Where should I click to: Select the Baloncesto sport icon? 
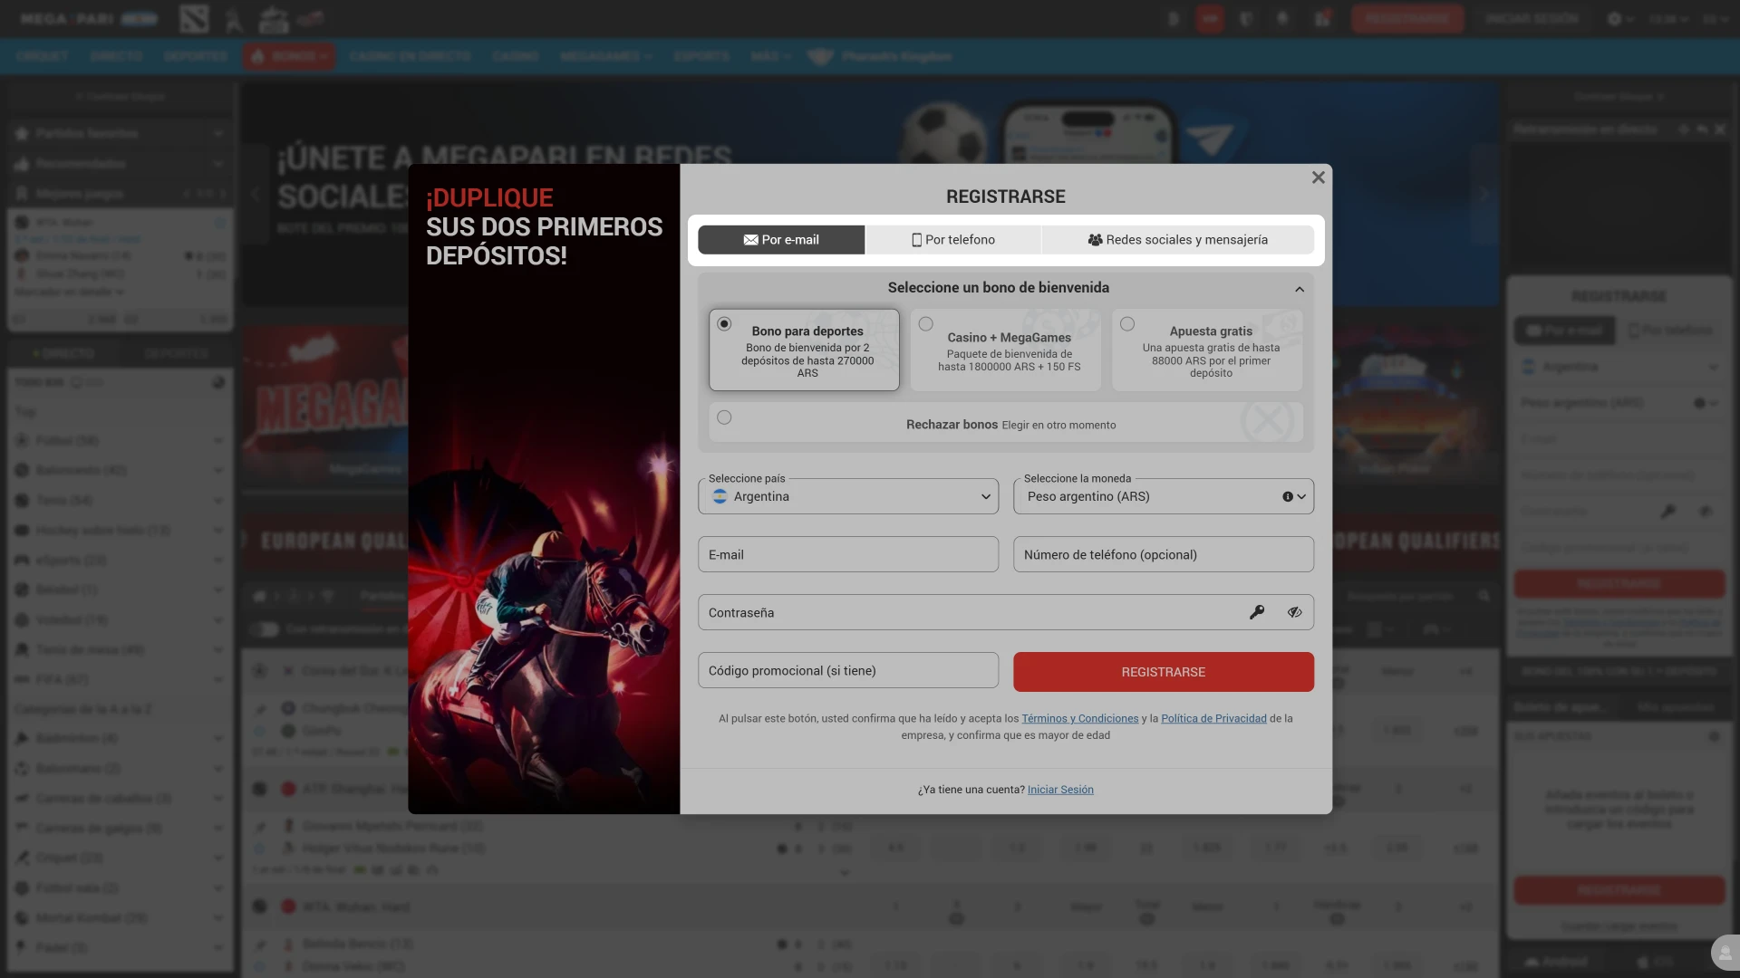tap(22, 470)
